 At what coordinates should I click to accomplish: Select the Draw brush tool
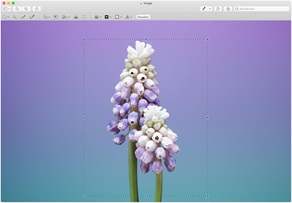point(32,17)
